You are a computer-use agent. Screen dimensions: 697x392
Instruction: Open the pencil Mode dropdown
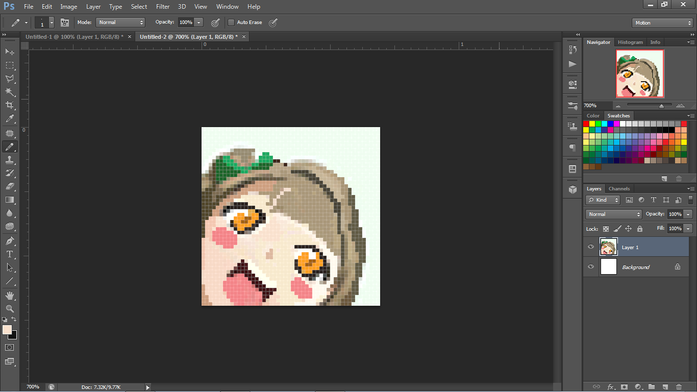pos(121,22)
